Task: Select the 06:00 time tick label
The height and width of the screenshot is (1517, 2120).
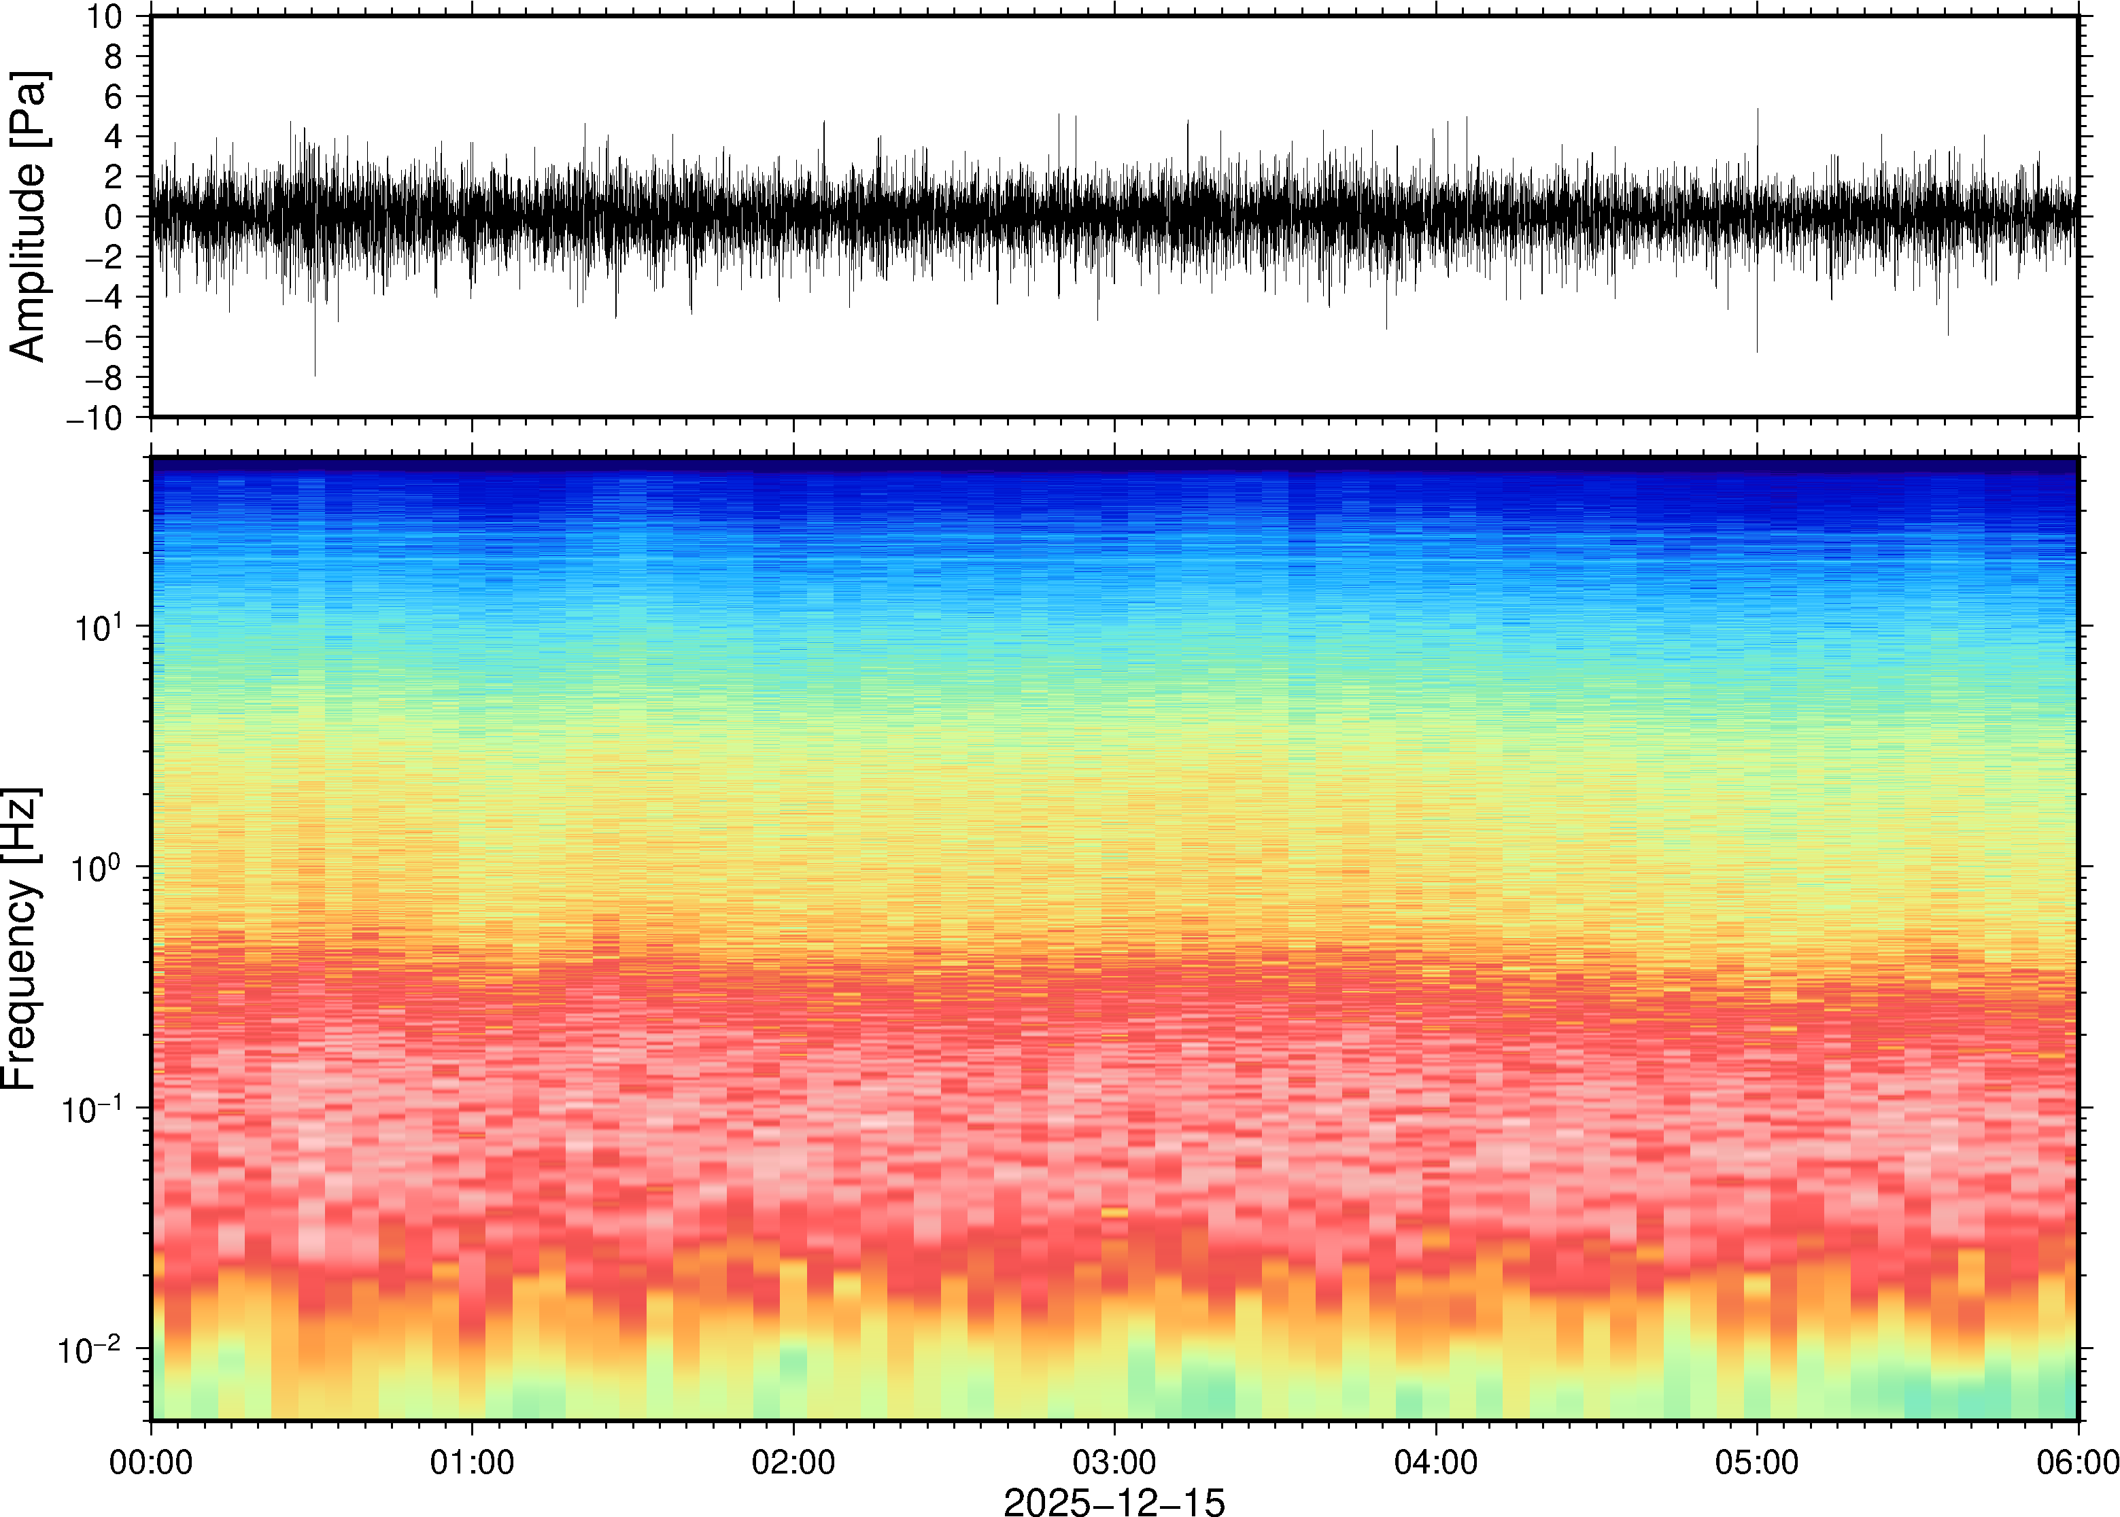Action: (2077, 1462)
